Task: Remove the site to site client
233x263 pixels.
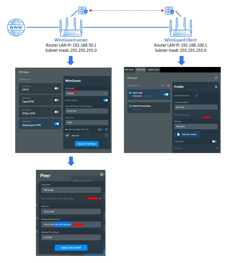Action: [x=106, y=135]
